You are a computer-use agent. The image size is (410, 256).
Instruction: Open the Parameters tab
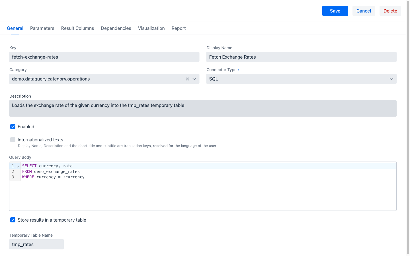[42, 28]
